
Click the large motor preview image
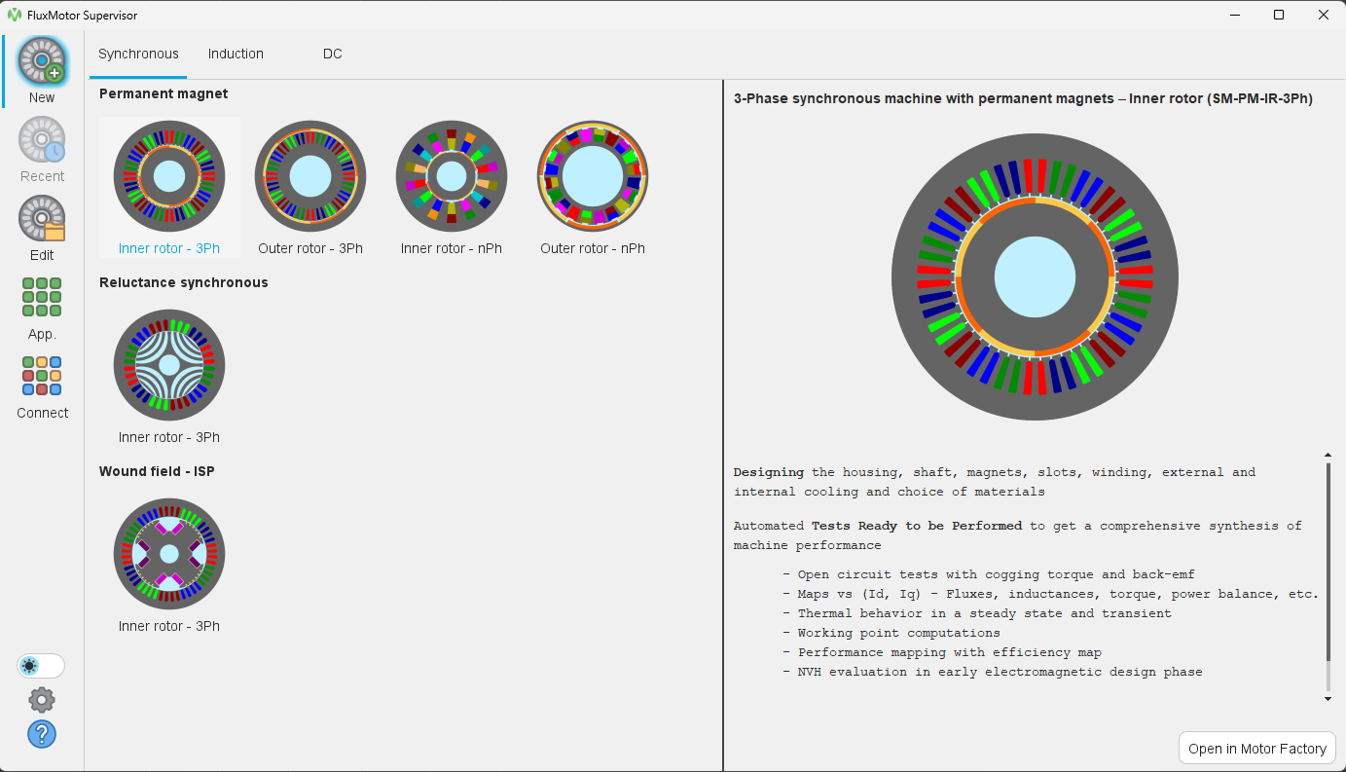(x=1035, y=276)
